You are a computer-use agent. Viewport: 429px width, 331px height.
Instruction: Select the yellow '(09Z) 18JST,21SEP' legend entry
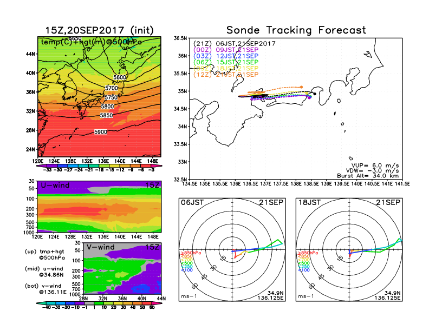pos(226,68)
